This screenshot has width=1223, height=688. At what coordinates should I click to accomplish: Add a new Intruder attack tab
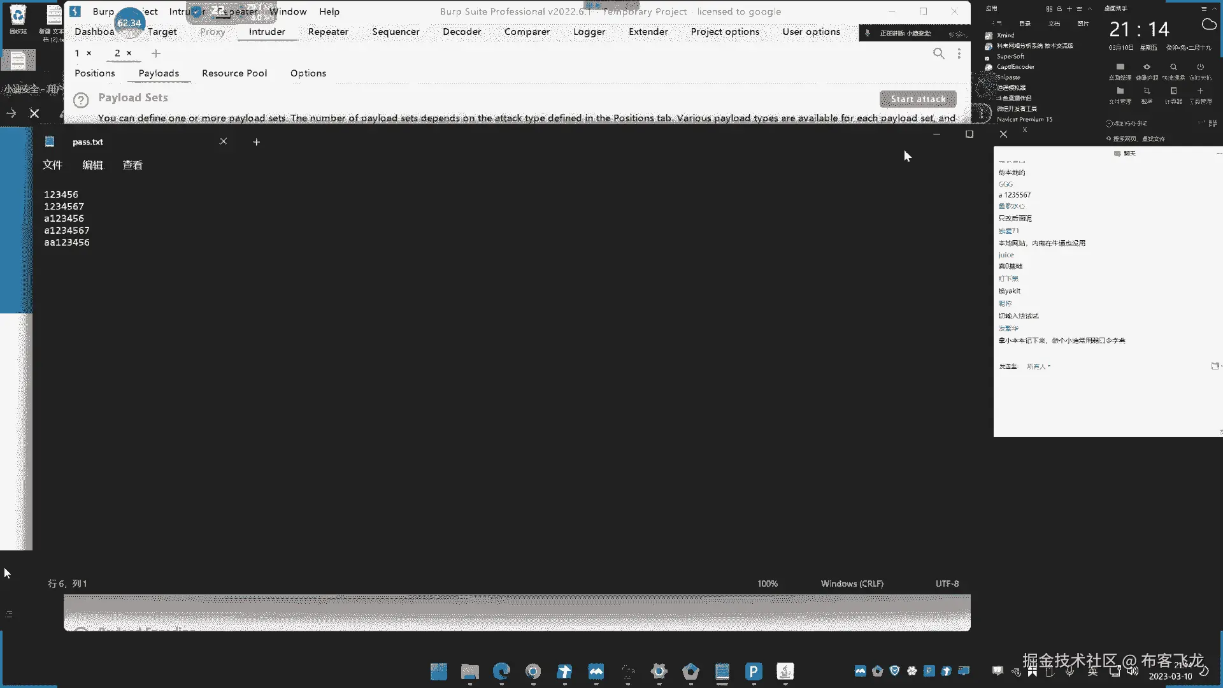tap(156, 54)
